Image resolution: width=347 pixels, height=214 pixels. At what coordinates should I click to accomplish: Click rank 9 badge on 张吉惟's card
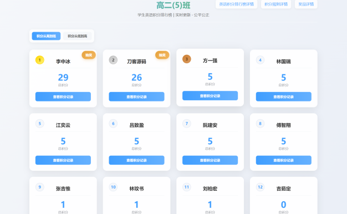tap(40, 187)
